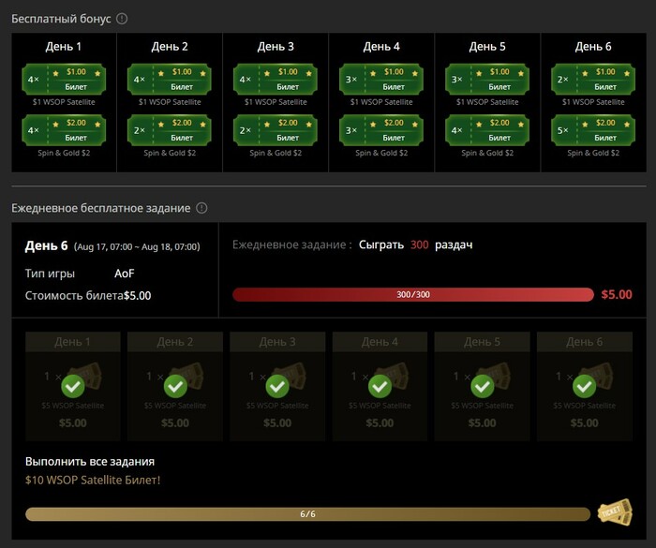Select День 3 $2.00 Spin & Gold ticket
Image resolution: width=656 pixels, height=548 pixels.
276,130
